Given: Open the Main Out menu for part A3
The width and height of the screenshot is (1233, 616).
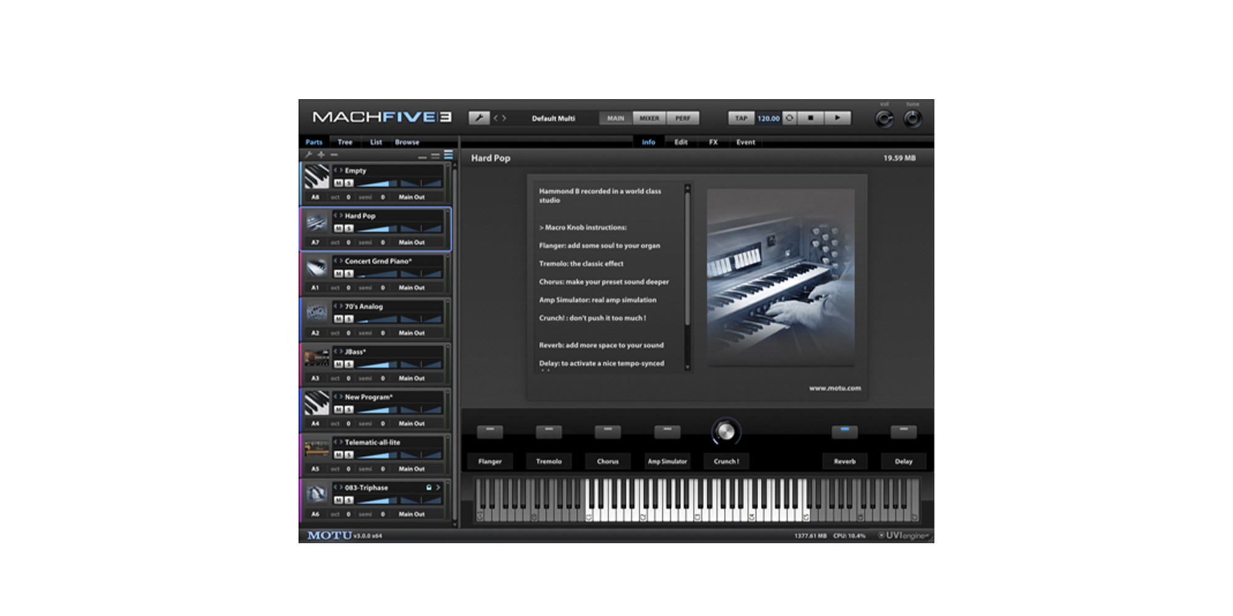Looking at the screenshot, I should pyautogui.click(x=412, y=378).
